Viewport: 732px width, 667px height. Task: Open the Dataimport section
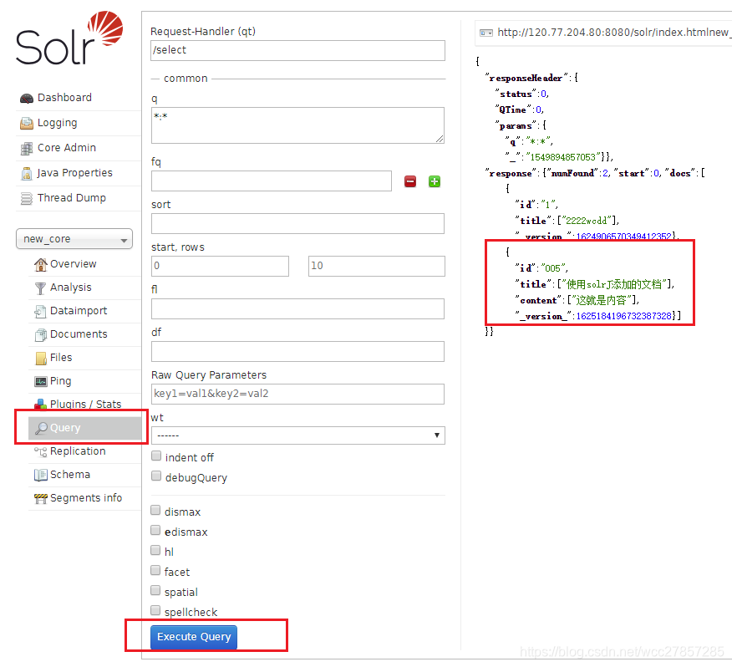(79, 311)
